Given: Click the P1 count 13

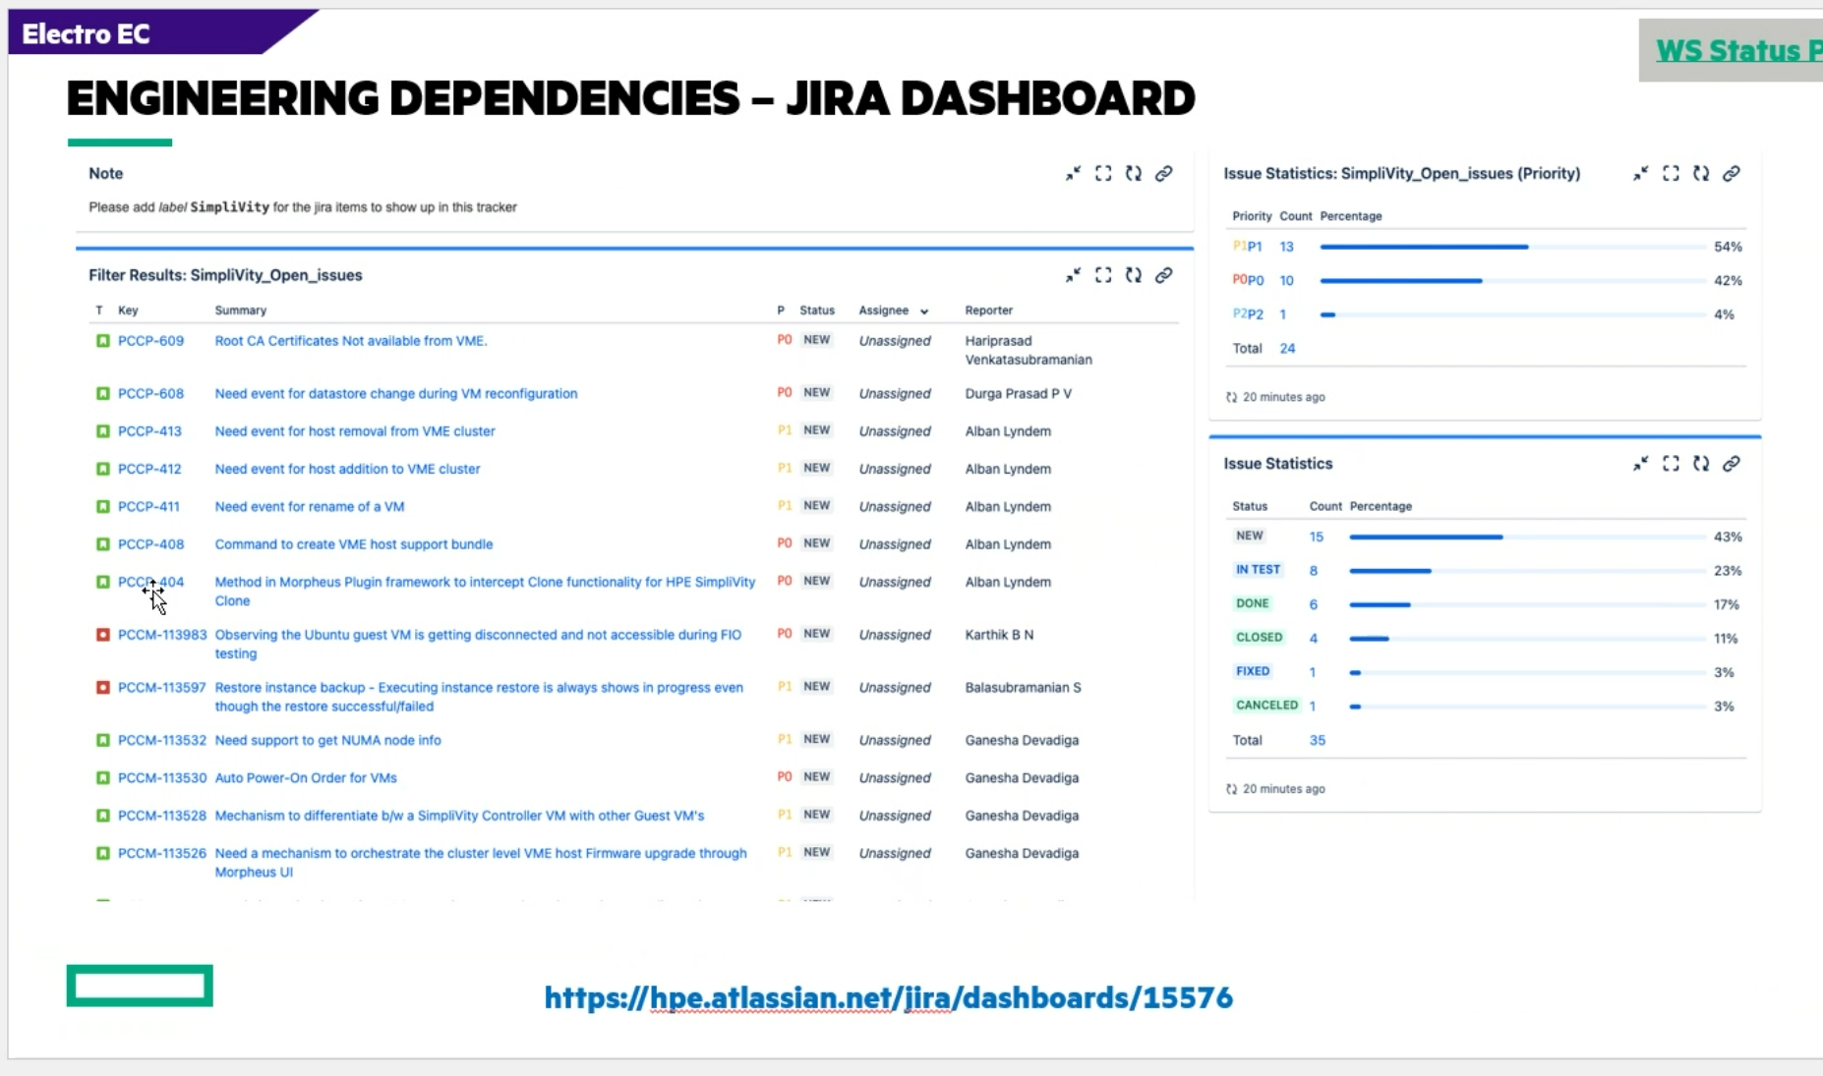Looking at the screenshot, I should click(1286, 247).
